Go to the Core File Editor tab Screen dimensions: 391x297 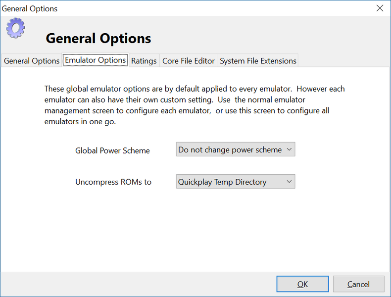coord(188,61)
